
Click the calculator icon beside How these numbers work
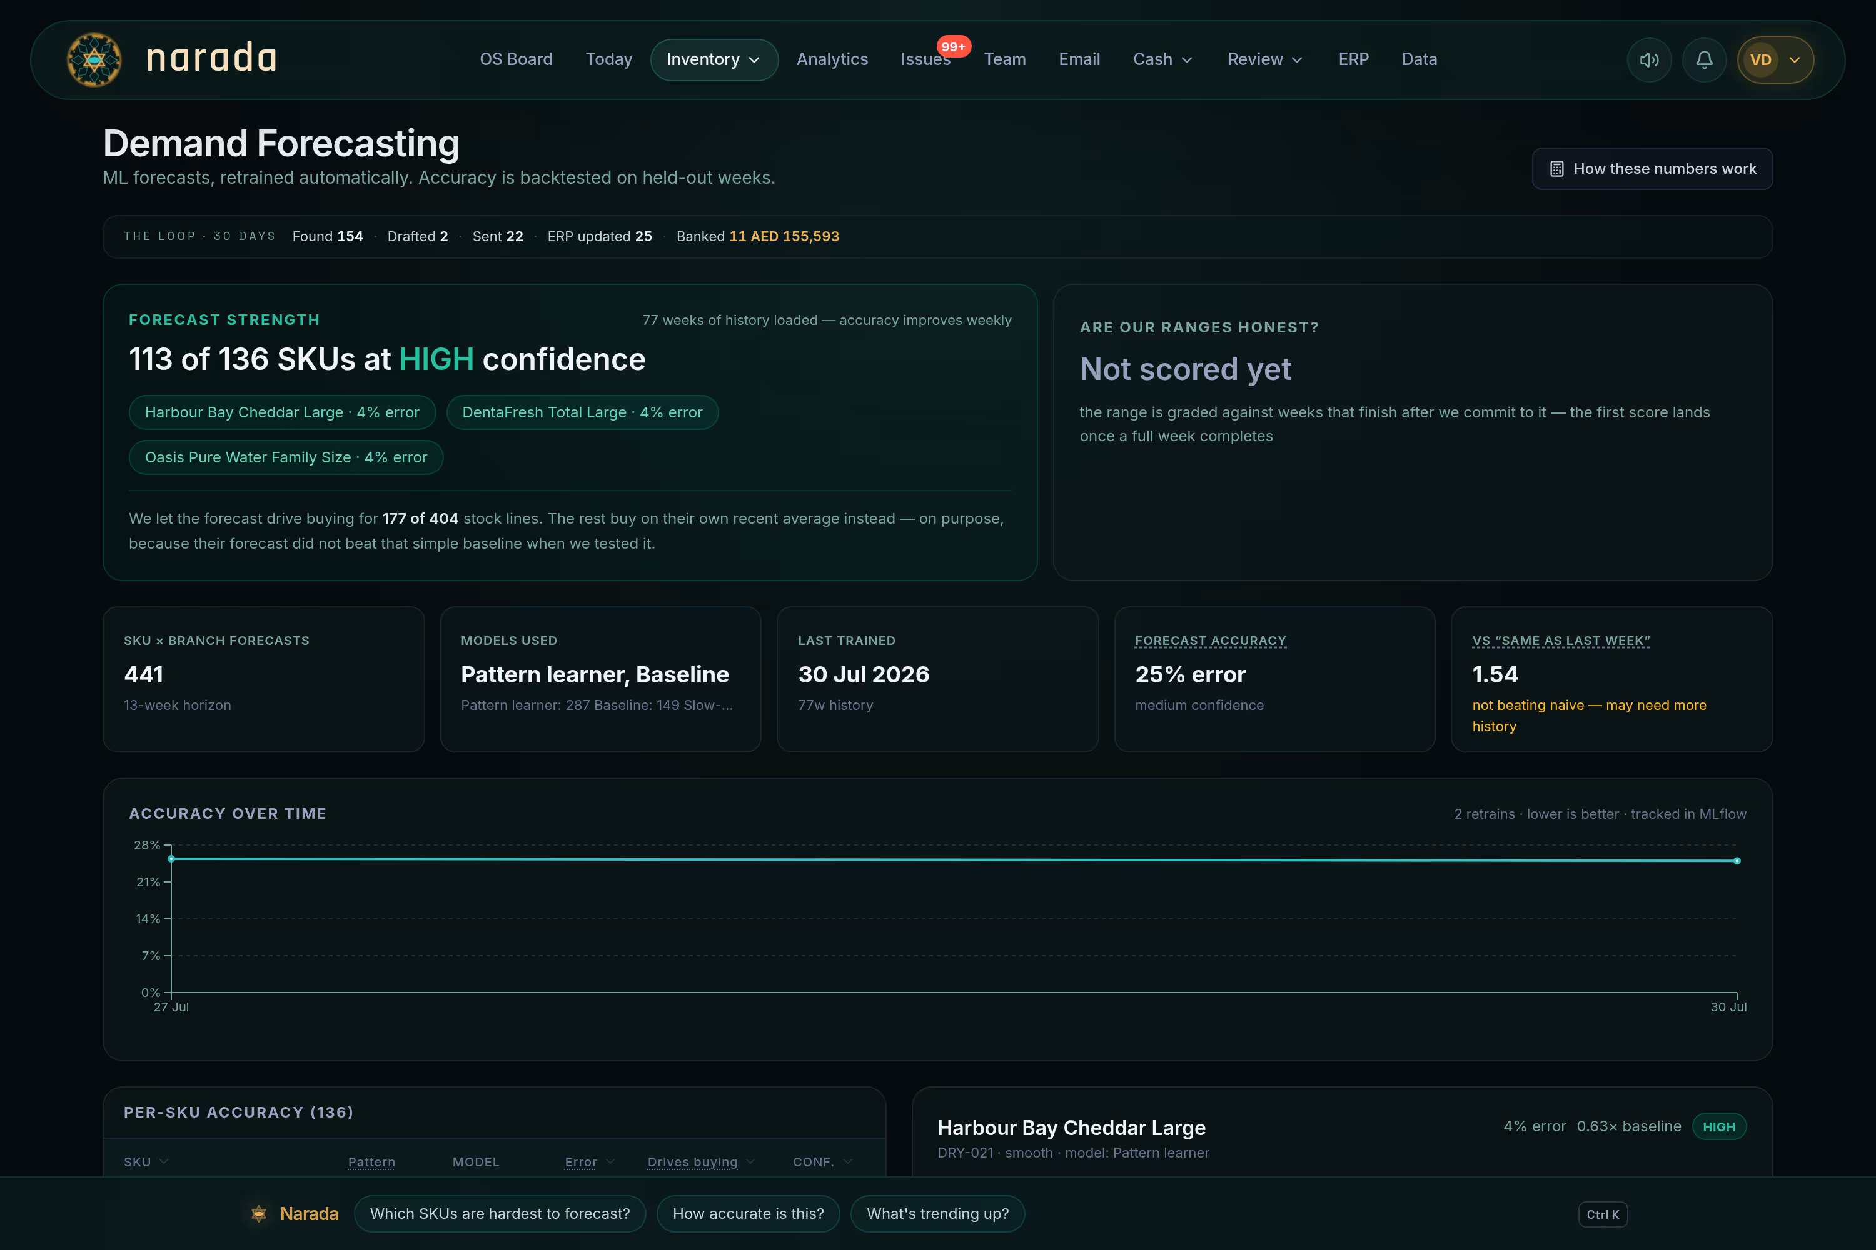click(1556, 169)
